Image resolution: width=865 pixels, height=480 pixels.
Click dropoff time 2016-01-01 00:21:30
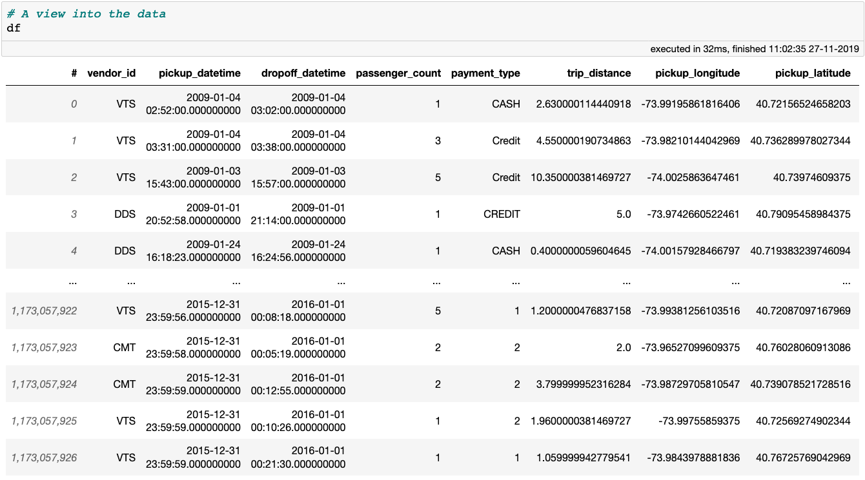(298, 457)
